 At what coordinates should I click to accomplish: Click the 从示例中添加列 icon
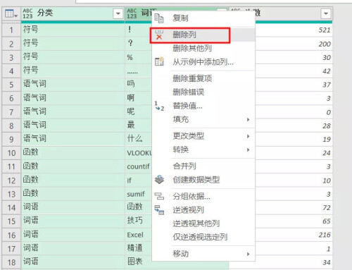tap(159, 61)
